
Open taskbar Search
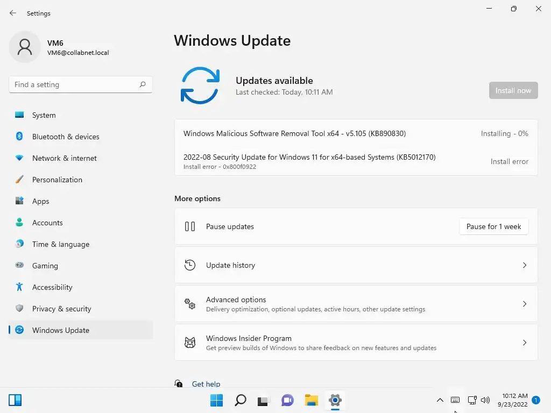point(241,400)
